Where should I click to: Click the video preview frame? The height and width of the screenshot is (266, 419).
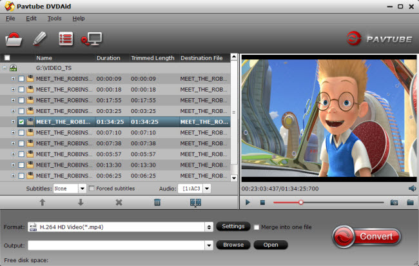pyautogui.click(x=329, y=118)
